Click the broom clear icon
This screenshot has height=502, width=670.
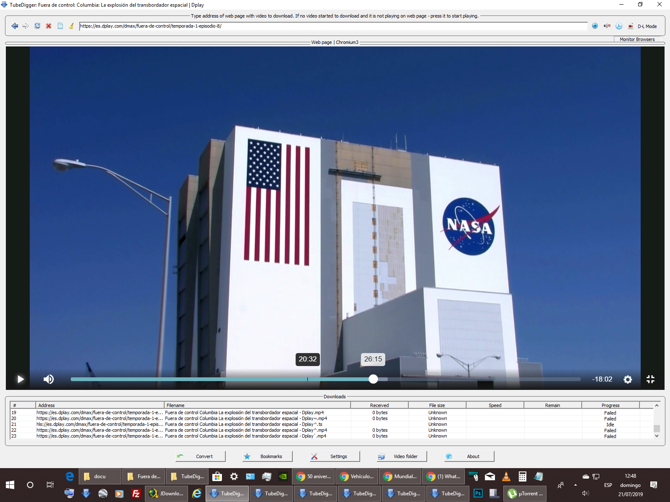tap(72, 26)
